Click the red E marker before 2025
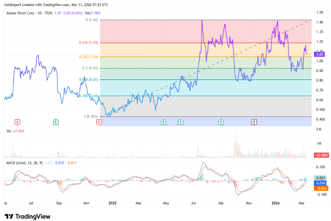The width and height of the screenshot is (331, 221). click(x=99, y=121)
